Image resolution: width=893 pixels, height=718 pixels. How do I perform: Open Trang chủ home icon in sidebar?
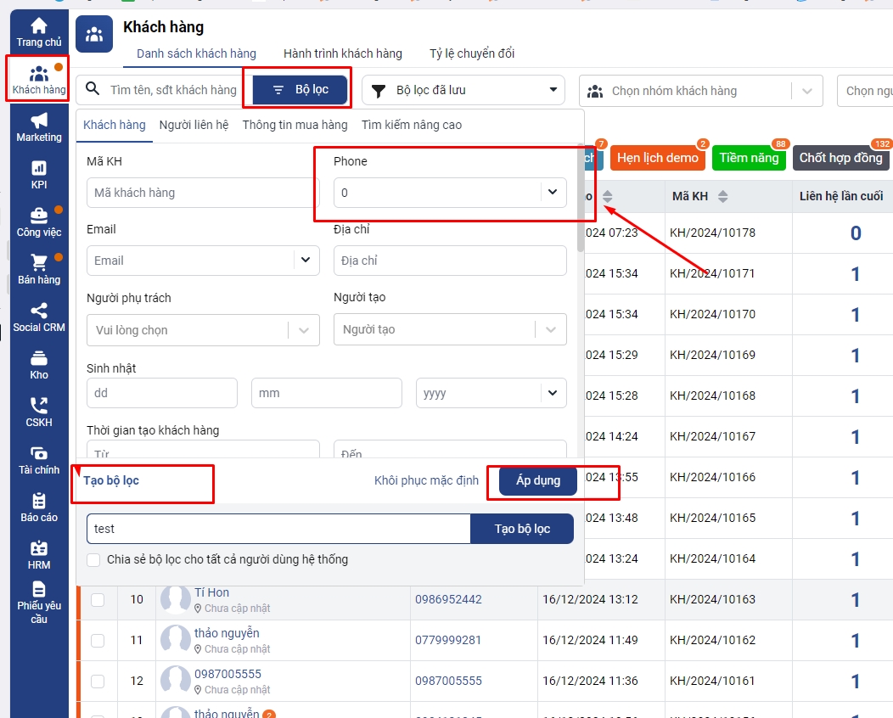39,27
